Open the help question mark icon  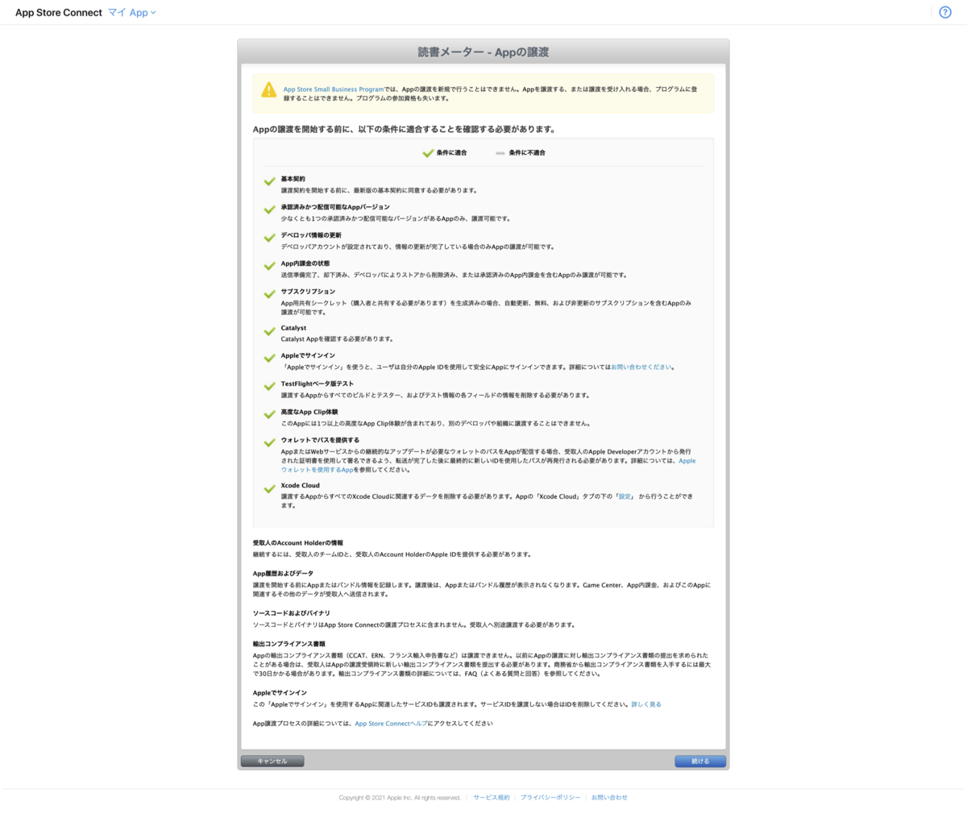(945, 12)
